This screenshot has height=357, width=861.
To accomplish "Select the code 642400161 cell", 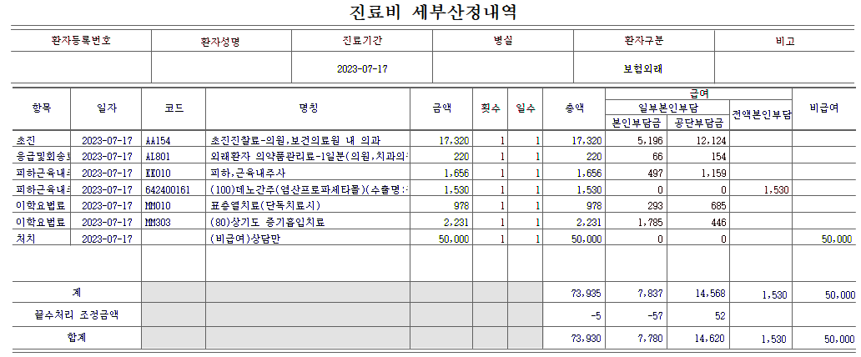I will [x=168, y=189].
